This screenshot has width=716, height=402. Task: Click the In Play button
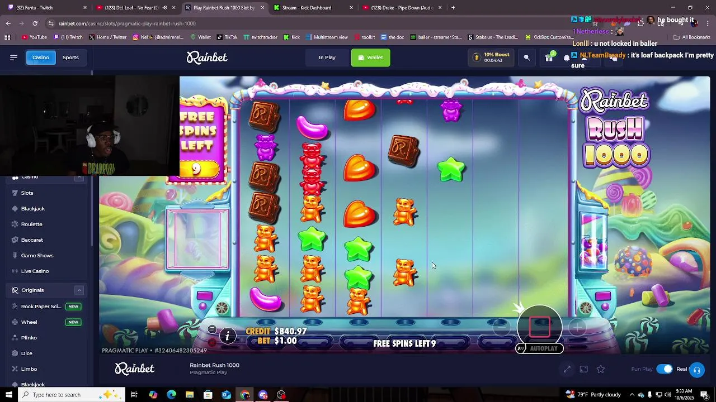point(327,58)
